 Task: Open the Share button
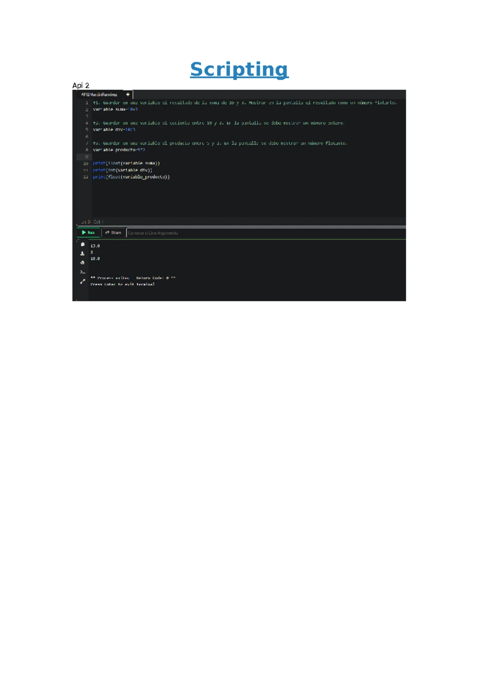point(113,233)
